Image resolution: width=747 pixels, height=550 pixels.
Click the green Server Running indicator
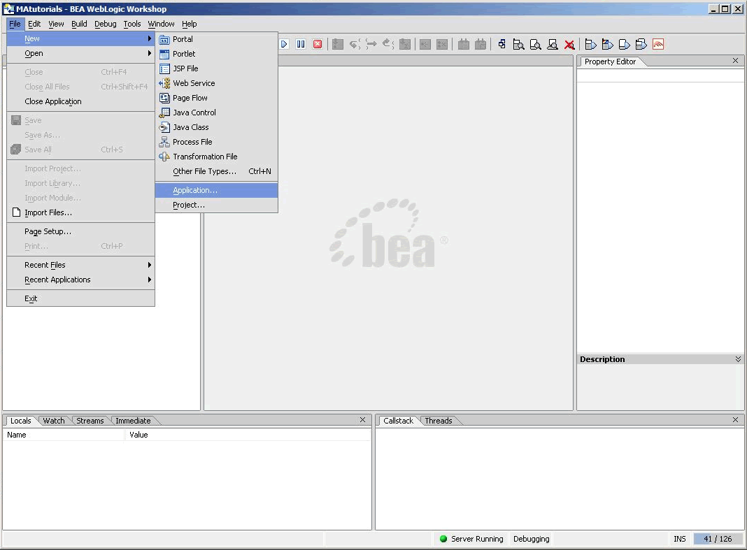tap(443, 539)
